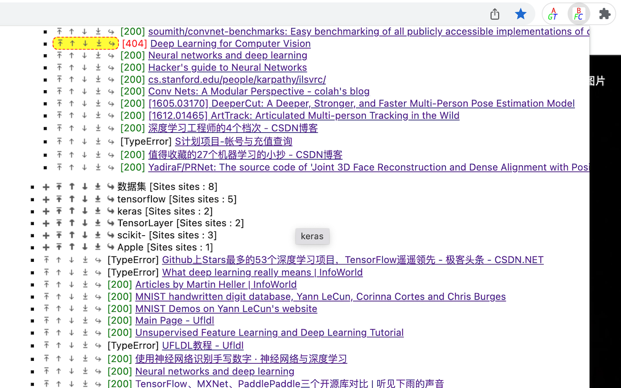
Task: Click the Share icon in Chrome toolbar
Action: click(x=494, y=14)
